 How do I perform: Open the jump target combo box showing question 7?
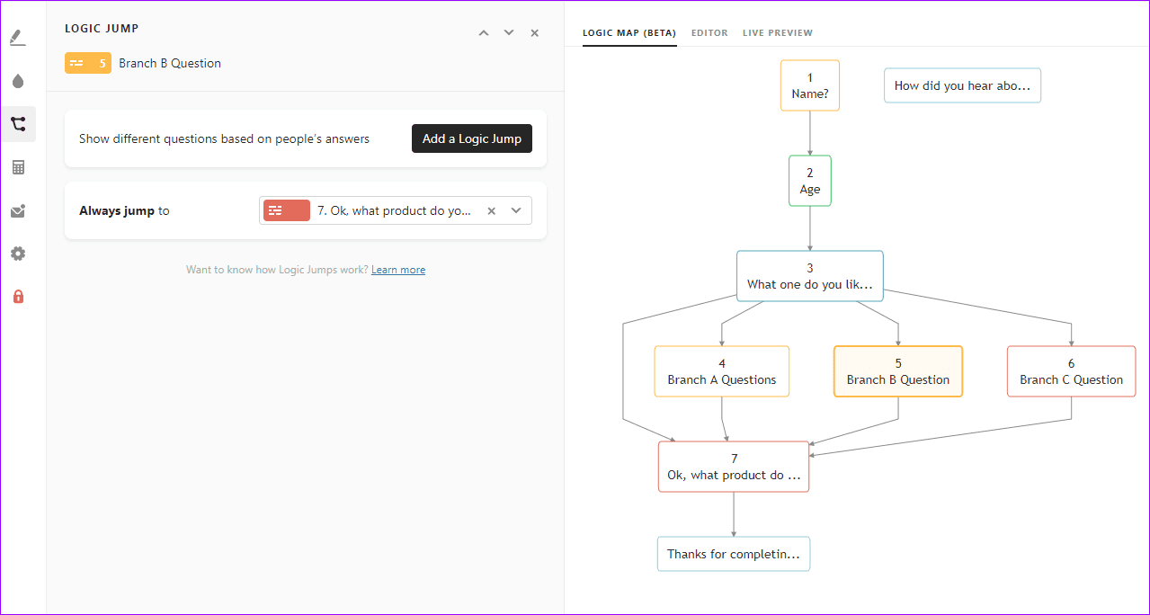point(395,210)
